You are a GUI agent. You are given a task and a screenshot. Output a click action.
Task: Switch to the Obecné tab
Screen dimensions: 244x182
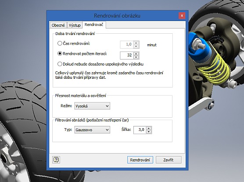58,25
